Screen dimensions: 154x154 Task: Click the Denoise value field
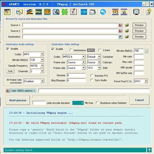click(x=76, y=75)
